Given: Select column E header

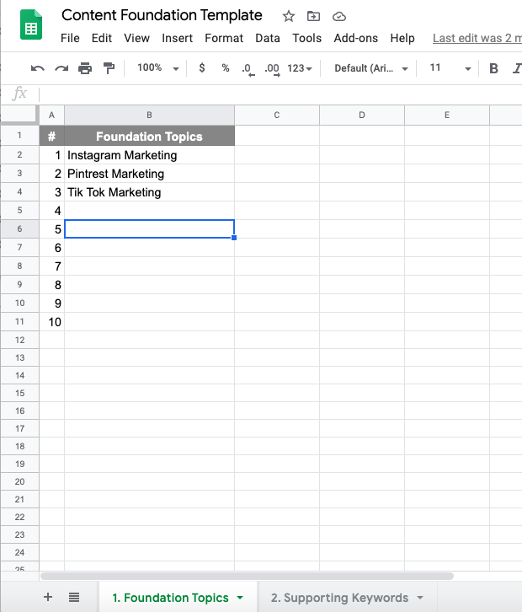Looking at the screenshot, I should [447, 115].
